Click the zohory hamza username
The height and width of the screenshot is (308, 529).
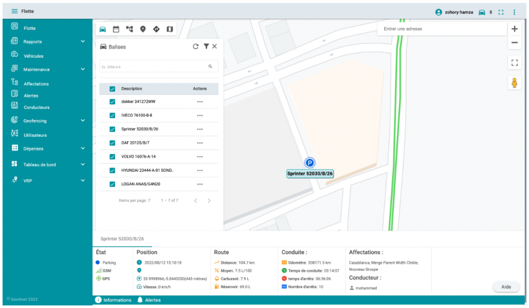pos(459,12)
